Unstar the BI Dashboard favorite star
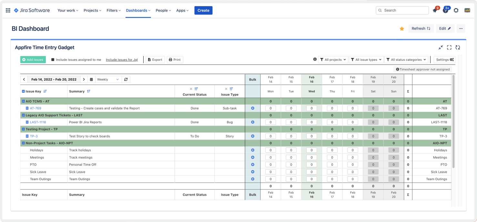477x222 pixels. (402, 29)
